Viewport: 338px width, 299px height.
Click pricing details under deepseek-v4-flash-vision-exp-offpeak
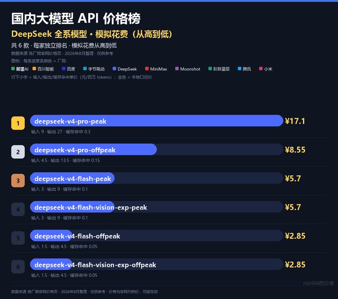(64, 275)
